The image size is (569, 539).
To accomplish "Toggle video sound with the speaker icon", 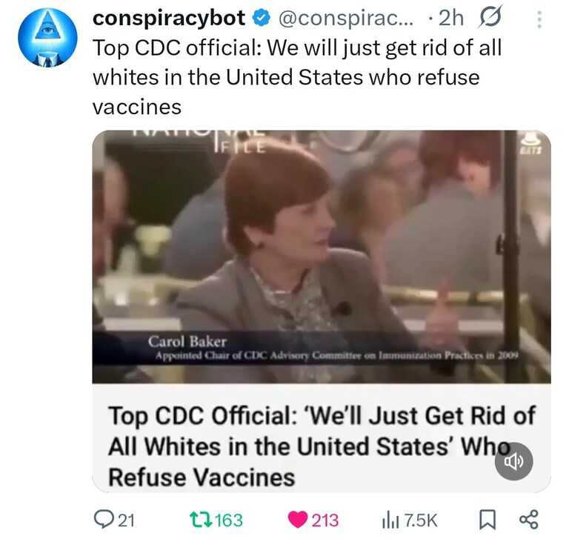I will (x=514, y=461).
